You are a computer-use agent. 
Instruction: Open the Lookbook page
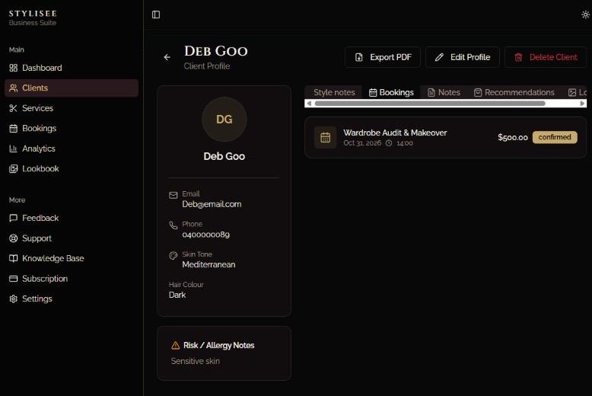pos(72,168)
